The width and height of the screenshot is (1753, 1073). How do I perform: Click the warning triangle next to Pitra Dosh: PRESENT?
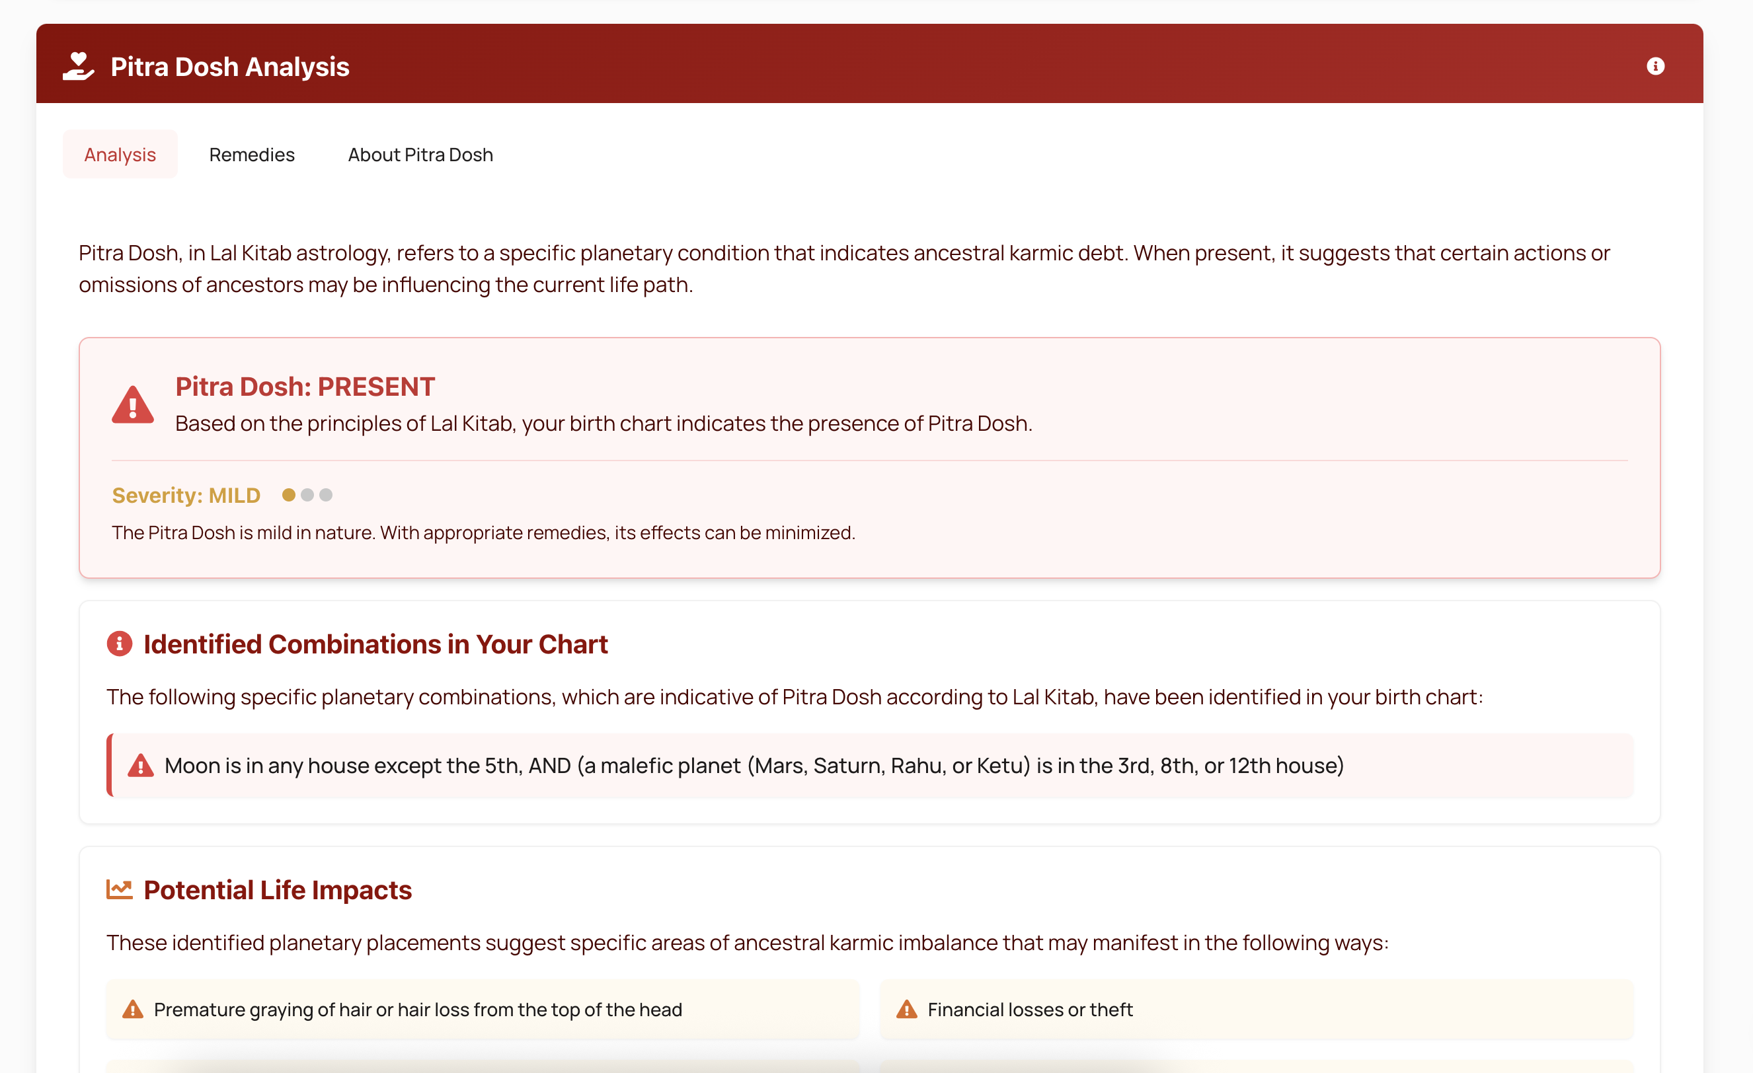coord(133,404)
